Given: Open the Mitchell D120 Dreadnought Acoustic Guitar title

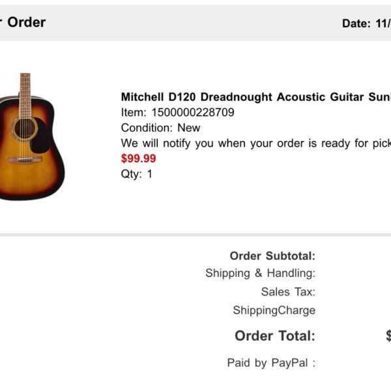Looking at the screenshot, I should tap(256, 97).
